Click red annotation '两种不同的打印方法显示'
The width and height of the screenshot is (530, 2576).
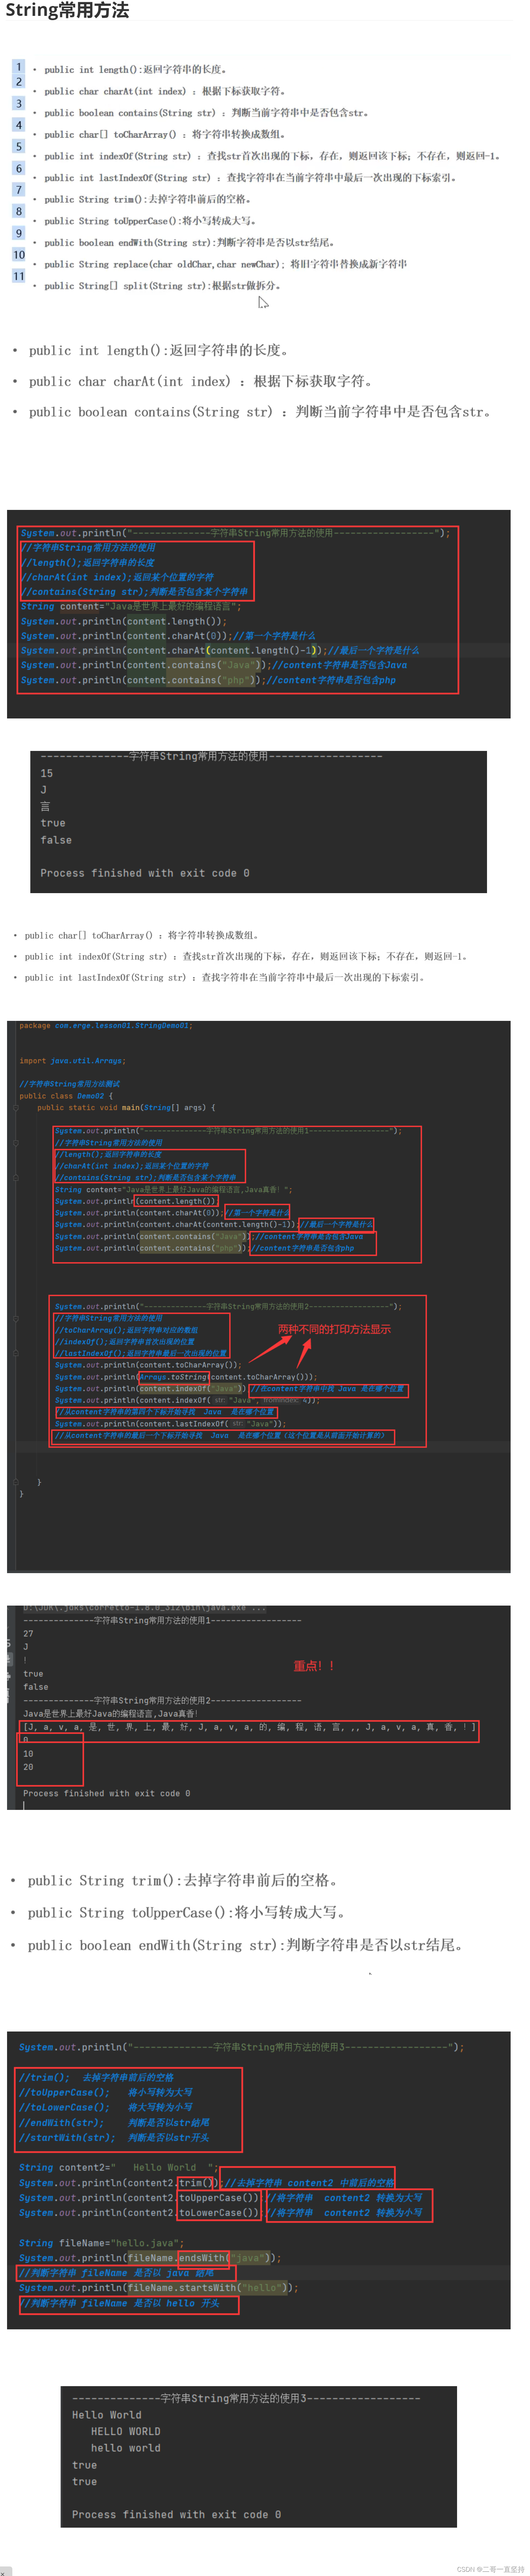[x=334, y=1329]
